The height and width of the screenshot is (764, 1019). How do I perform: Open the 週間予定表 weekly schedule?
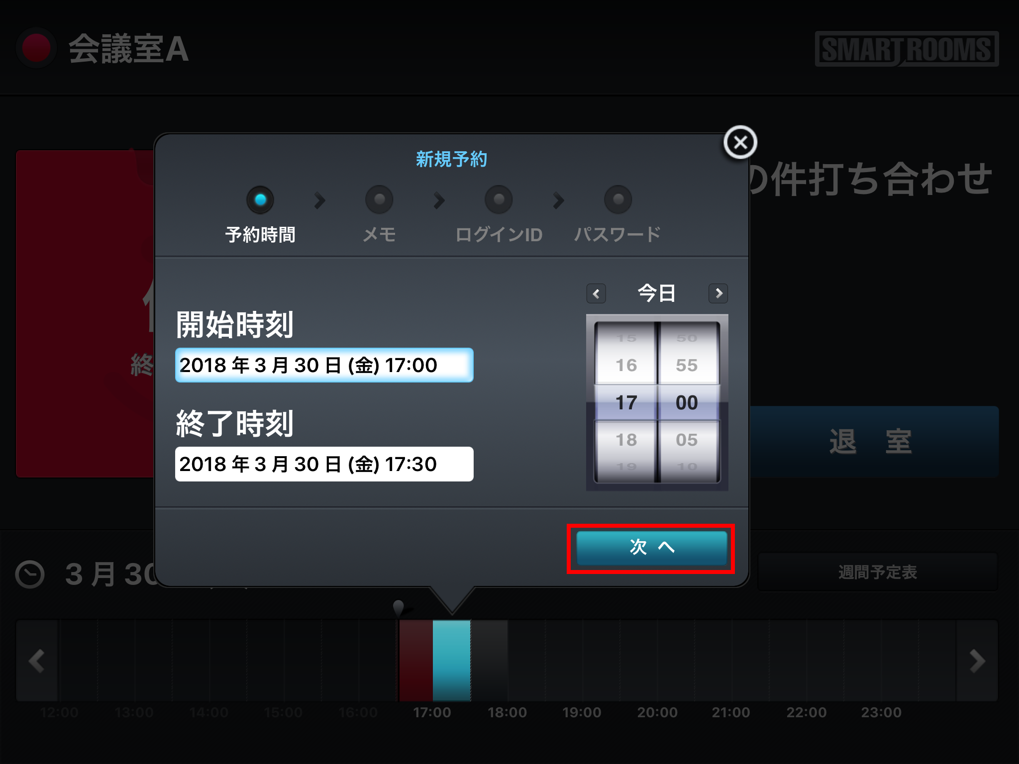coord(878,572)
